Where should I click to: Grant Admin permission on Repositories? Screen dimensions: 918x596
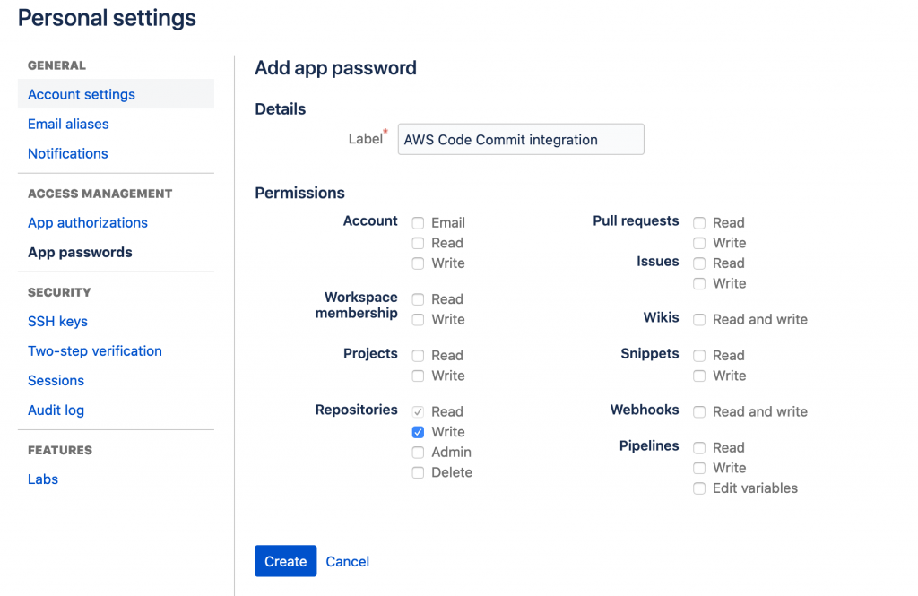pyautogui.click(x=418, y=452)
